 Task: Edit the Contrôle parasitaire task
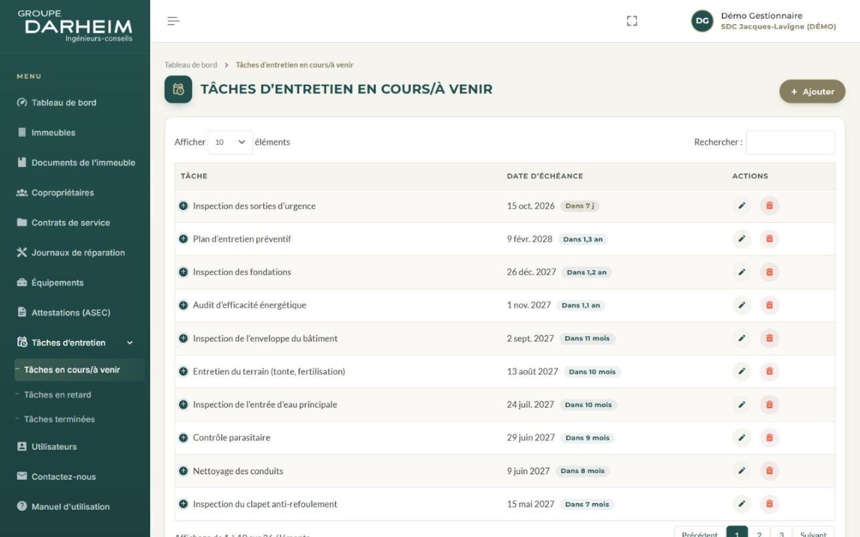[742, 438]
